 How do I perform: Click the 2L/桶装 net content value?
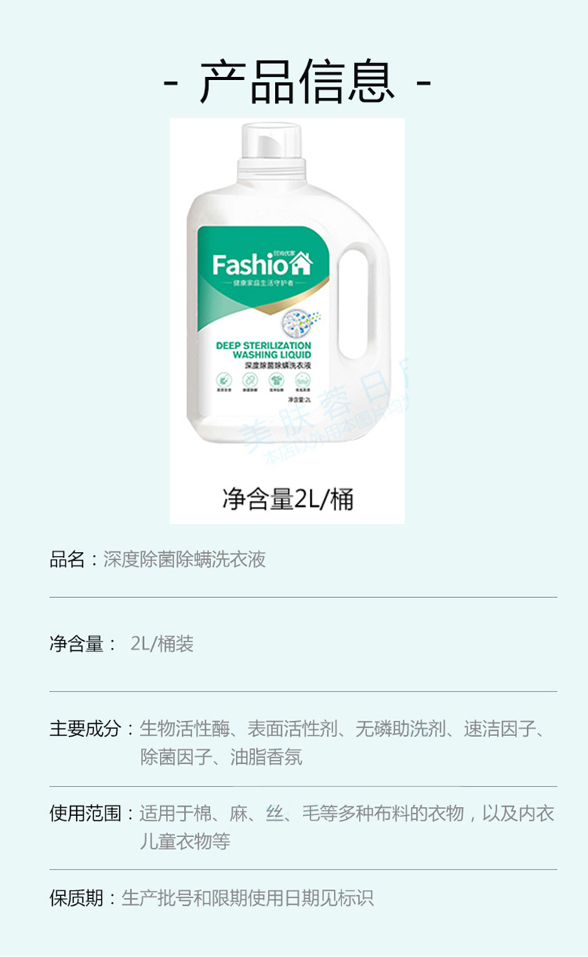coord(162,644)
